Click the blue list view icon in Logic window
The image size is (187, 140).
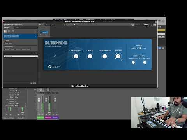[160, 48]
